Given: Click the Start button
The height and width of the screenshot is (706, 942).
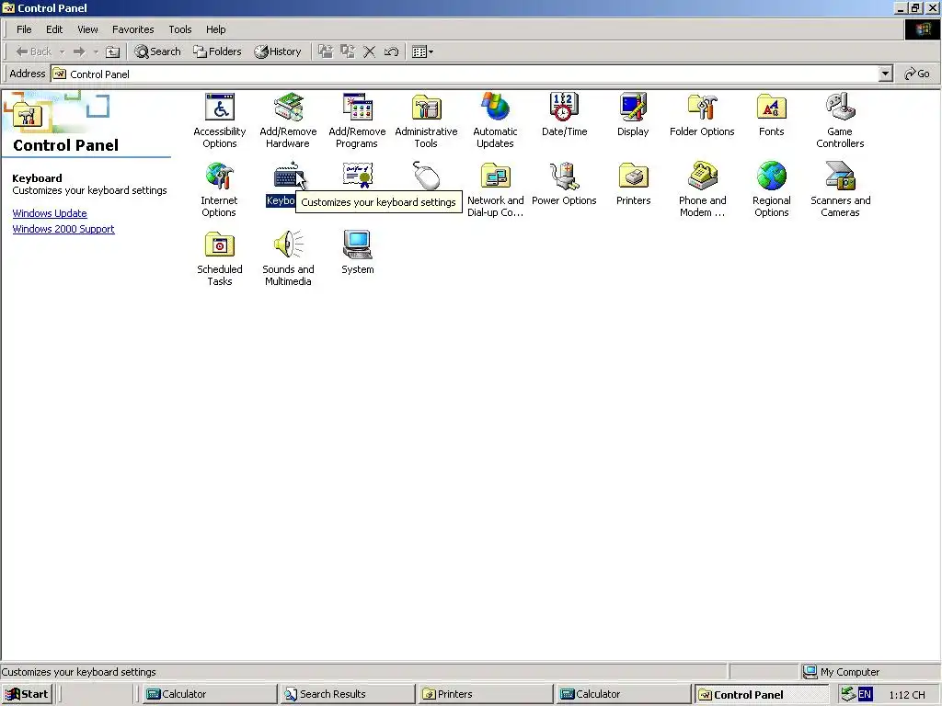Looking at the screenshot, I should 28,694.
